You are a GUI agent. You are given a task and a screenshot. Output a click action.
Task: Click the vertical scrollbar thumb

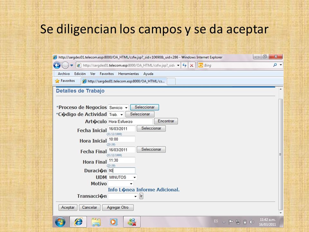point(281,154)
